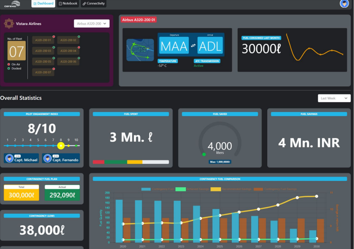This screenshot has height=249, width=354.
Task: Click the Total 300,000ℓ contingency tile
Action: click(x=22, y=193)
